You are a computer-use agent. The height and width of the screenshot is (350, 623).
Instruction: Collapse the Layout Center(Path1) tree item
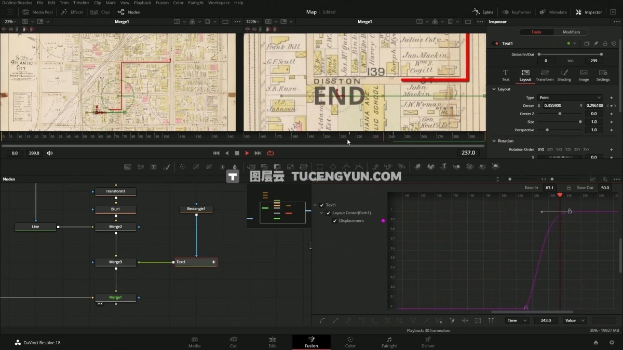pyautogui.click(x=321, y=213)
